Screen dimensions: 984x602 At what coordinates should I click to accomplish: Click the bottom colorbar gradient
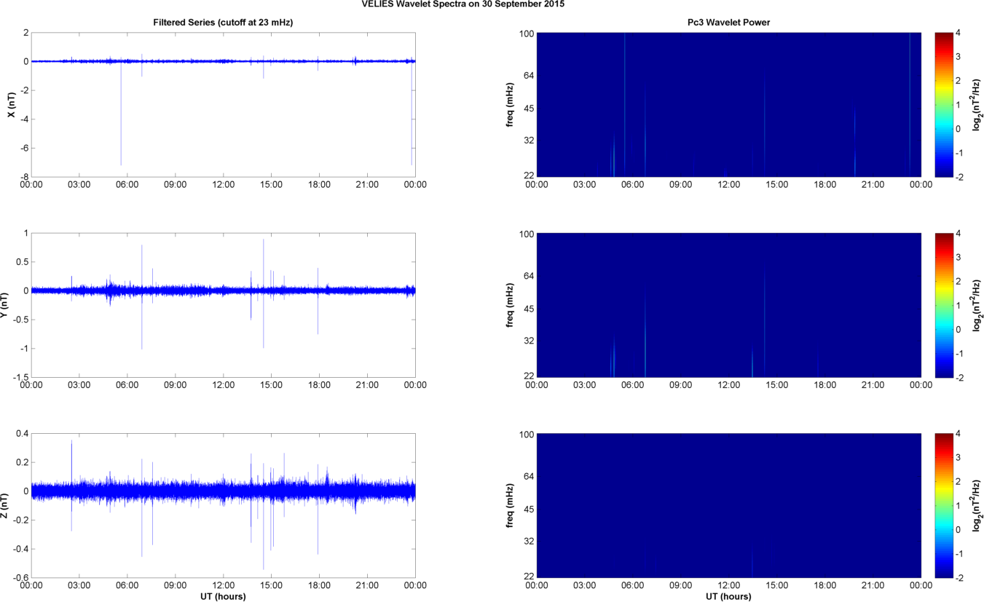[942, 505]
